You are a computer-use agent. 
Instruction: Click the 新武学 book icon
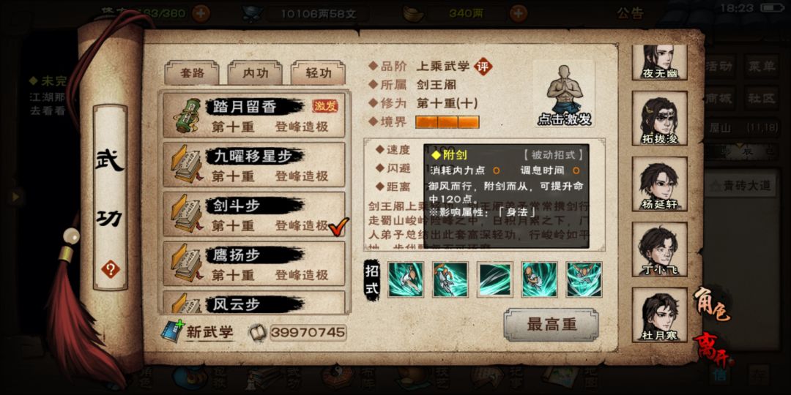pyautogui.click(x=173, y=331)
